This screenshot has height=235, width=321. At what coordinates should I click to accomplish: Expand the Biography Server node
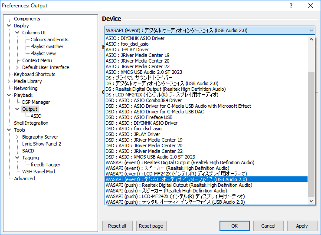point(17,137)
